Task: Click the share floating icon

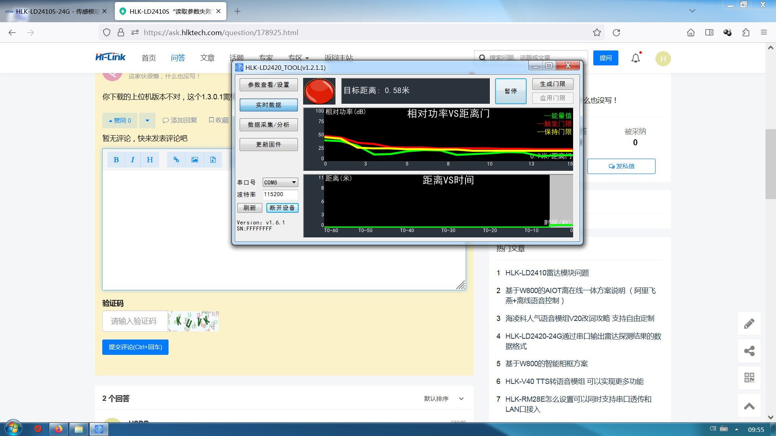Action: (749, 350)
